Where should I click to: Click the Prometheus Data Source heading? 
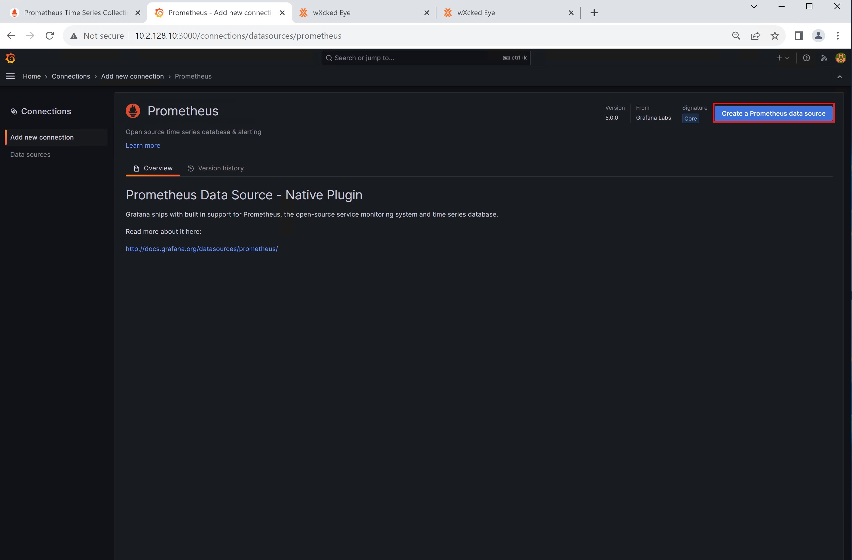pos(244,195)
